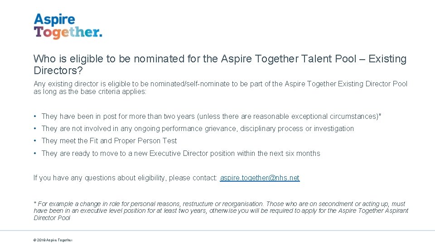
Task: Select the bullet about moving within six months
Action: tap(181, 154)
